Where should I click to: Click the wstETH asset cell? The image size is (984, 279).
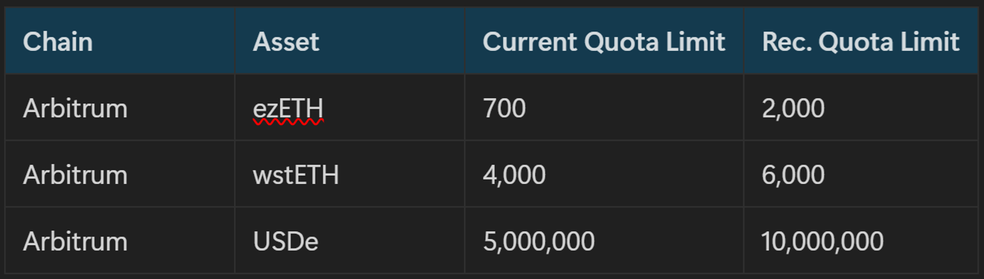tap(296, 175)
